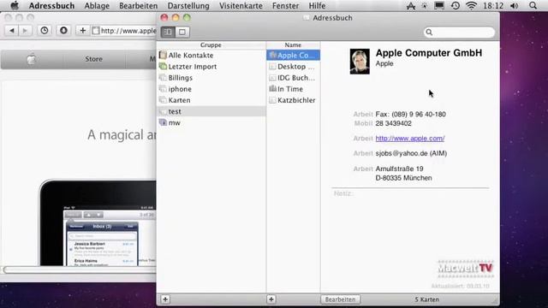Open the Fenster menu
The height and width of the screenshot is (308, 548).
pyautogui.click(x=285, y=6)
